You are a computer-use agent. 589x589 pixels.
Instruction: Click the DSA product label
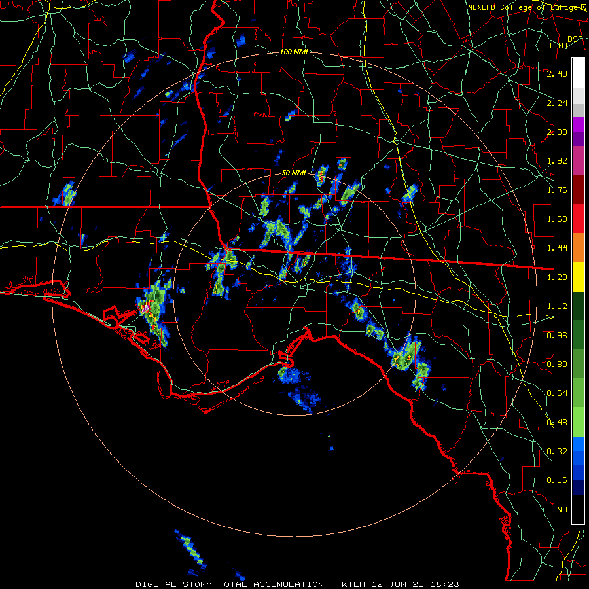click(575, 39)
